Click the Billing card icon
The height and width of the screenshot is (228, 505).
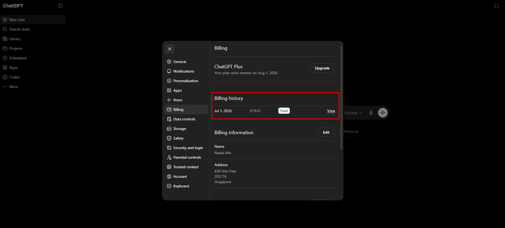169,109
